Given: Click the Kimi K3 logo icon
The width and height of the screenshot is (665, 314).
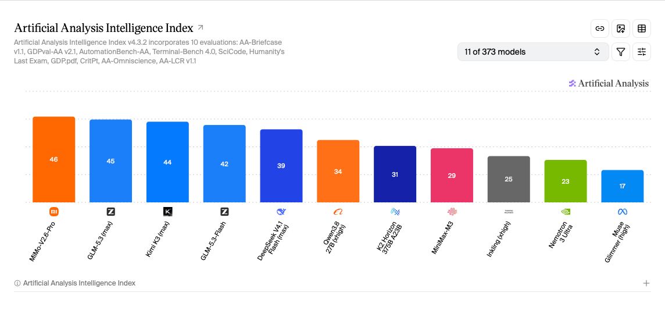Looking at the screenshot, I should click(167, 211).
